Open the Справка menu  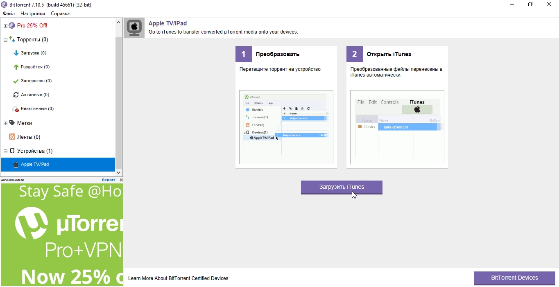60,14
